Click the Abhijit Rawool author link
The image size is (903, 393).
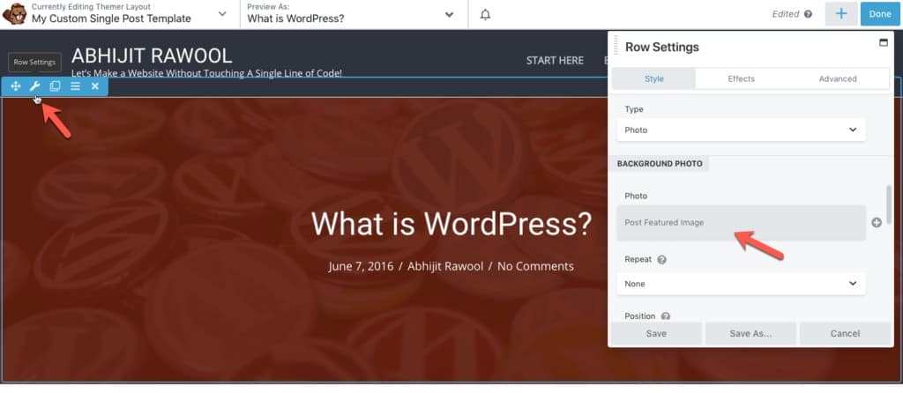444,266
